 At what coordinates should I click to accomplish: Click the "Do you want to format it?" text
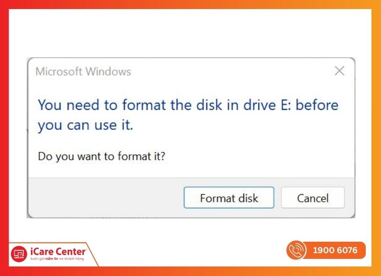click(x=101, y=156)
